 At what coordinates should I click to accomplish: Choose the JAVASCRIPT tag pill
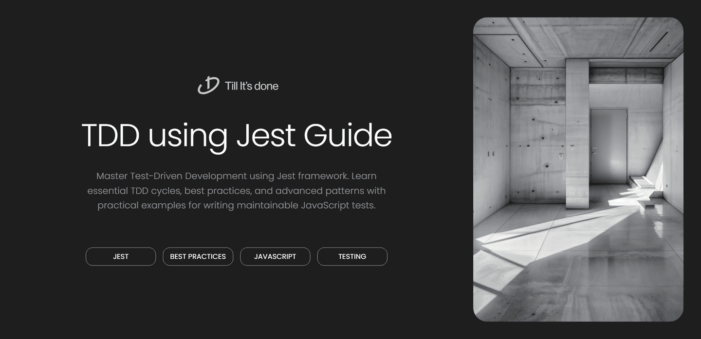[x=275, y=256]
